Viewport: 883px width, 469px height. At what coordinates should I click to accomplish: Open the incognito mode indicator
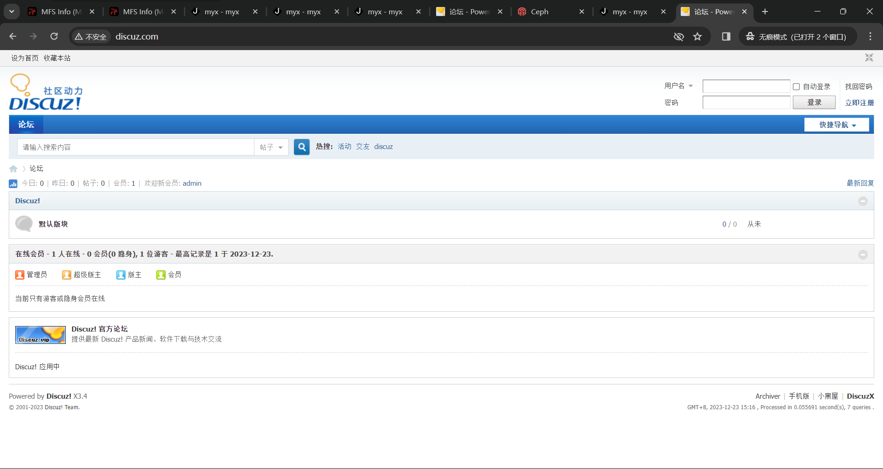[x=798, y=36]
